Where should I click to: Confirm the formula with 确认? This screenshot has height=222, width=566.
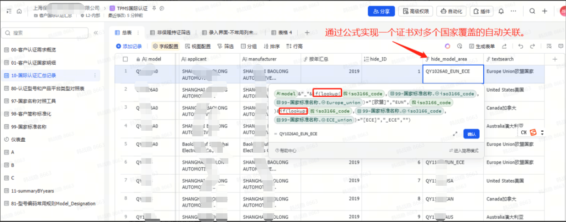471,134
